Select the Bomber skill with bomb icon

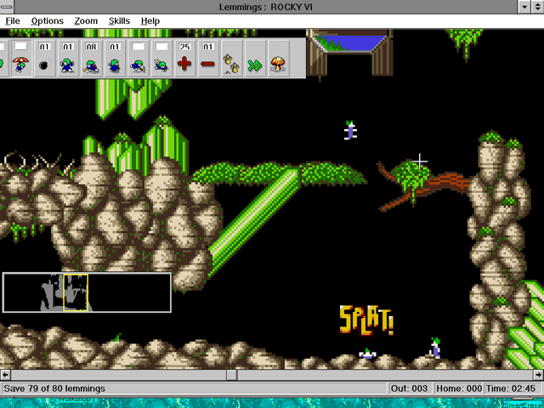click(x=44, y=58)
